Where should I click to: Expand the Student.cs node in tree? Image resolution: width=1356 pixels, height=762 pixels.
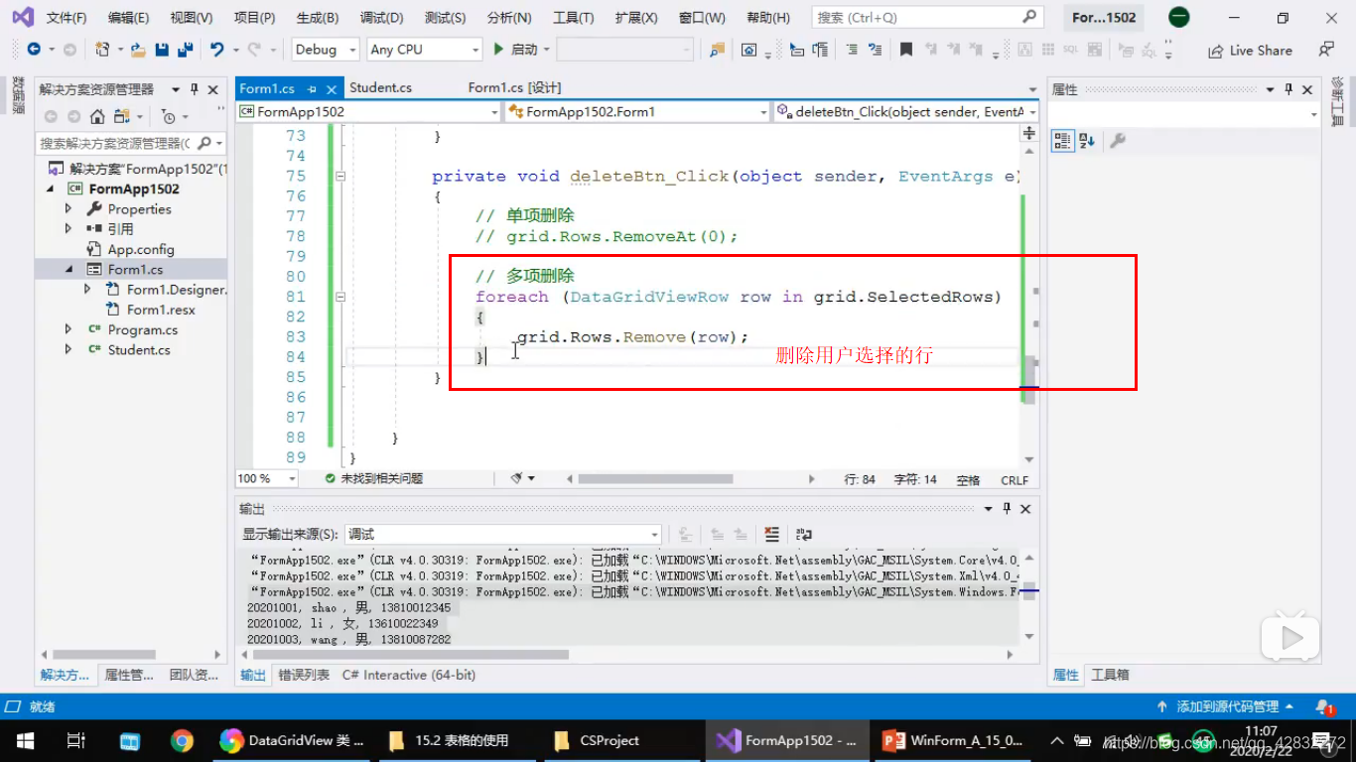click(68, 349)
